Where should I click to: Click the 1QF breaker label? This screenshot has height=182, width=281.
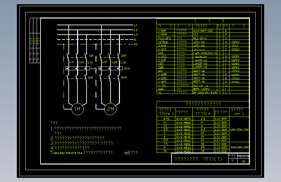pyautogui.click(x=91, y=56)
